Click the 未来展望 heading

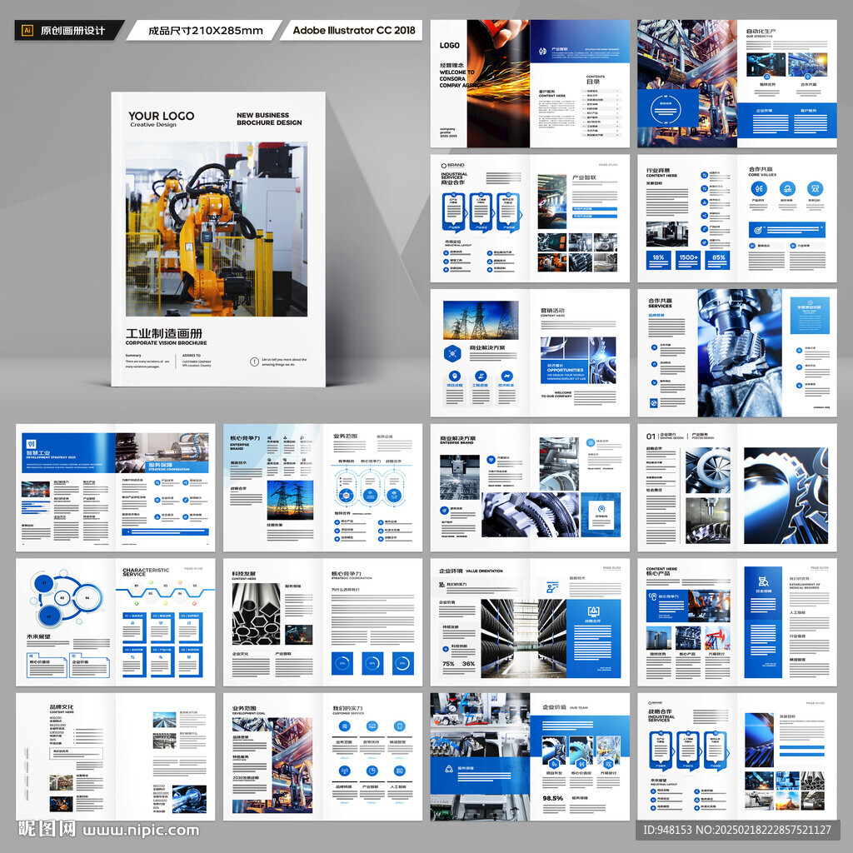(x=38, y=636)
